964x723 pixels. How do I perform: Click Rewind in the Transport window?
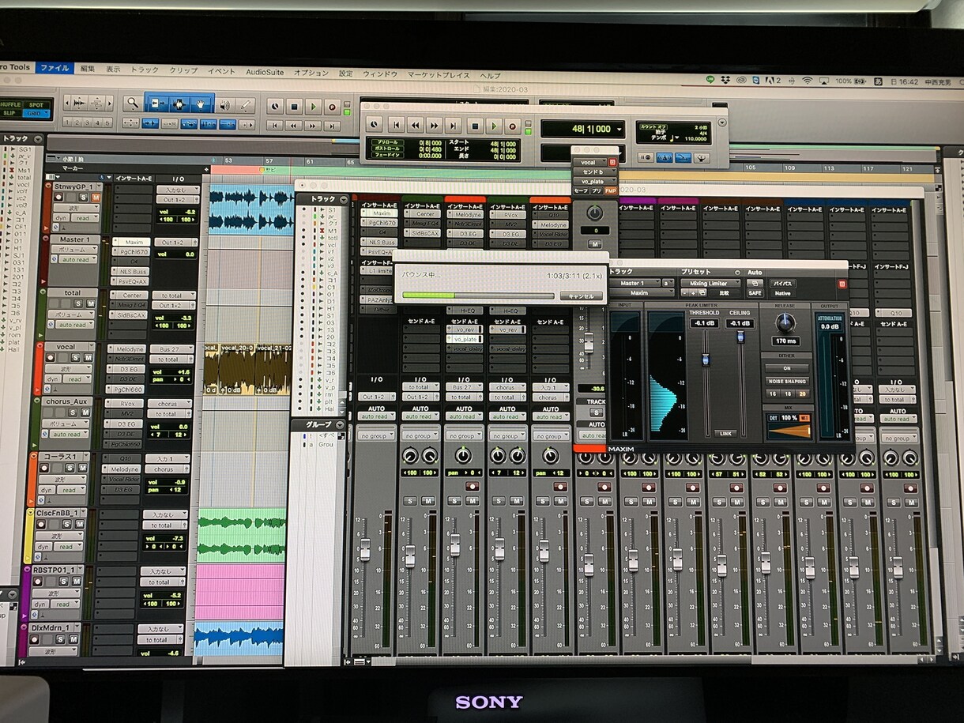coord(416,125)
